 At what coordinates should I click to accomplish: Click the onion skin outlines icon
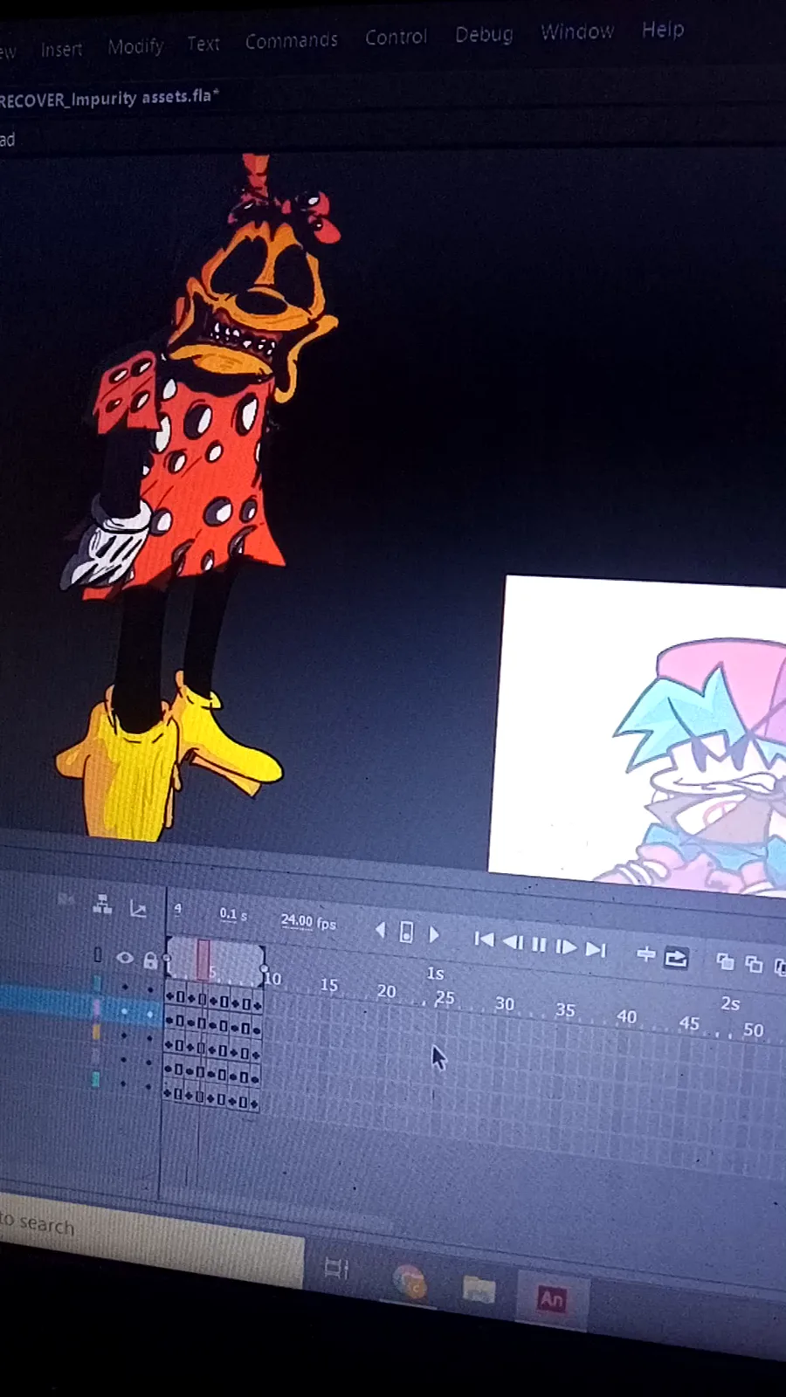[754, 964]
